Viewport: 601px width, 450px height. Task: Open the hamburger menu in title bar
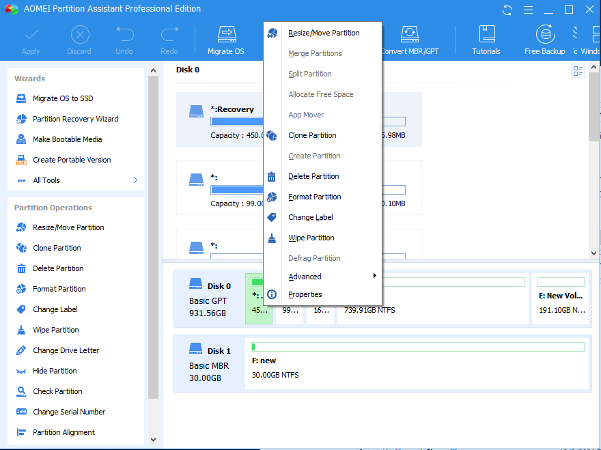coord(528,10)
